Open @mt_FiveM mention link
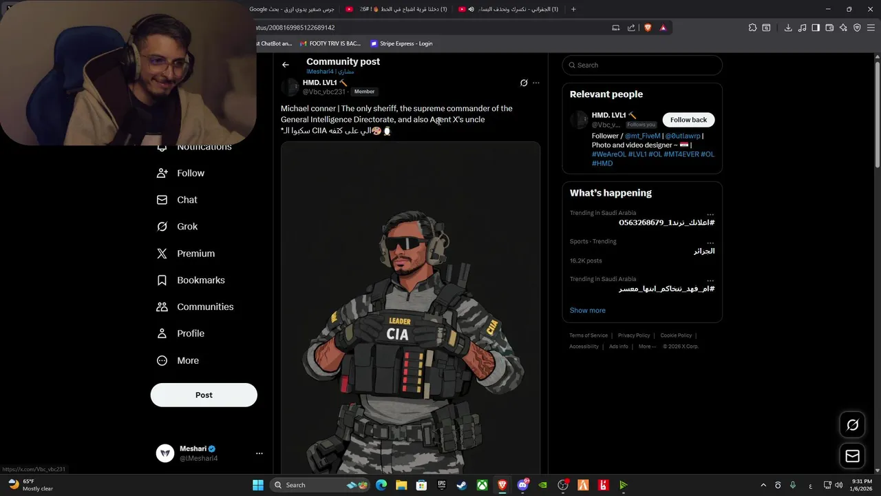This screenshot has height=496, width=881. [643, 136]
